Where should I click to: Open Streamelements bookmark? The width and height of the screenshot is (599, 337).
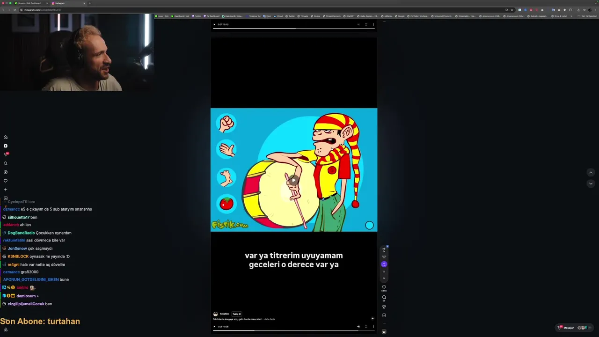click(x=332, y=16)
